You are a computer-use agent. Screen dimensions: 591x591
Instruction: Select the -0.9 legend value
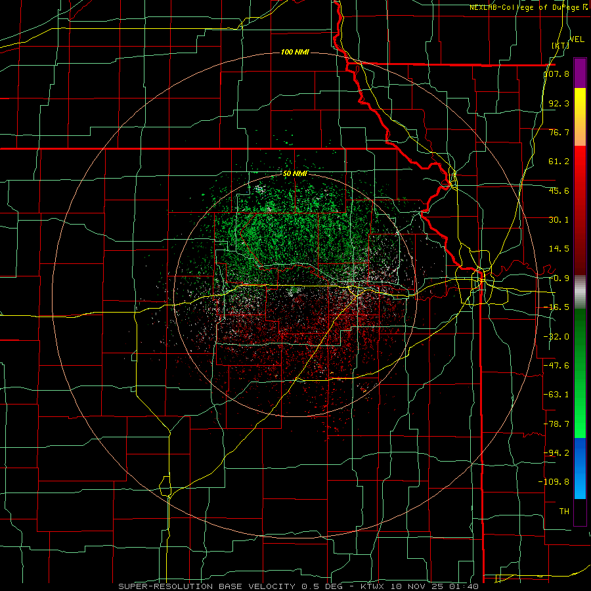click(559, 278)
